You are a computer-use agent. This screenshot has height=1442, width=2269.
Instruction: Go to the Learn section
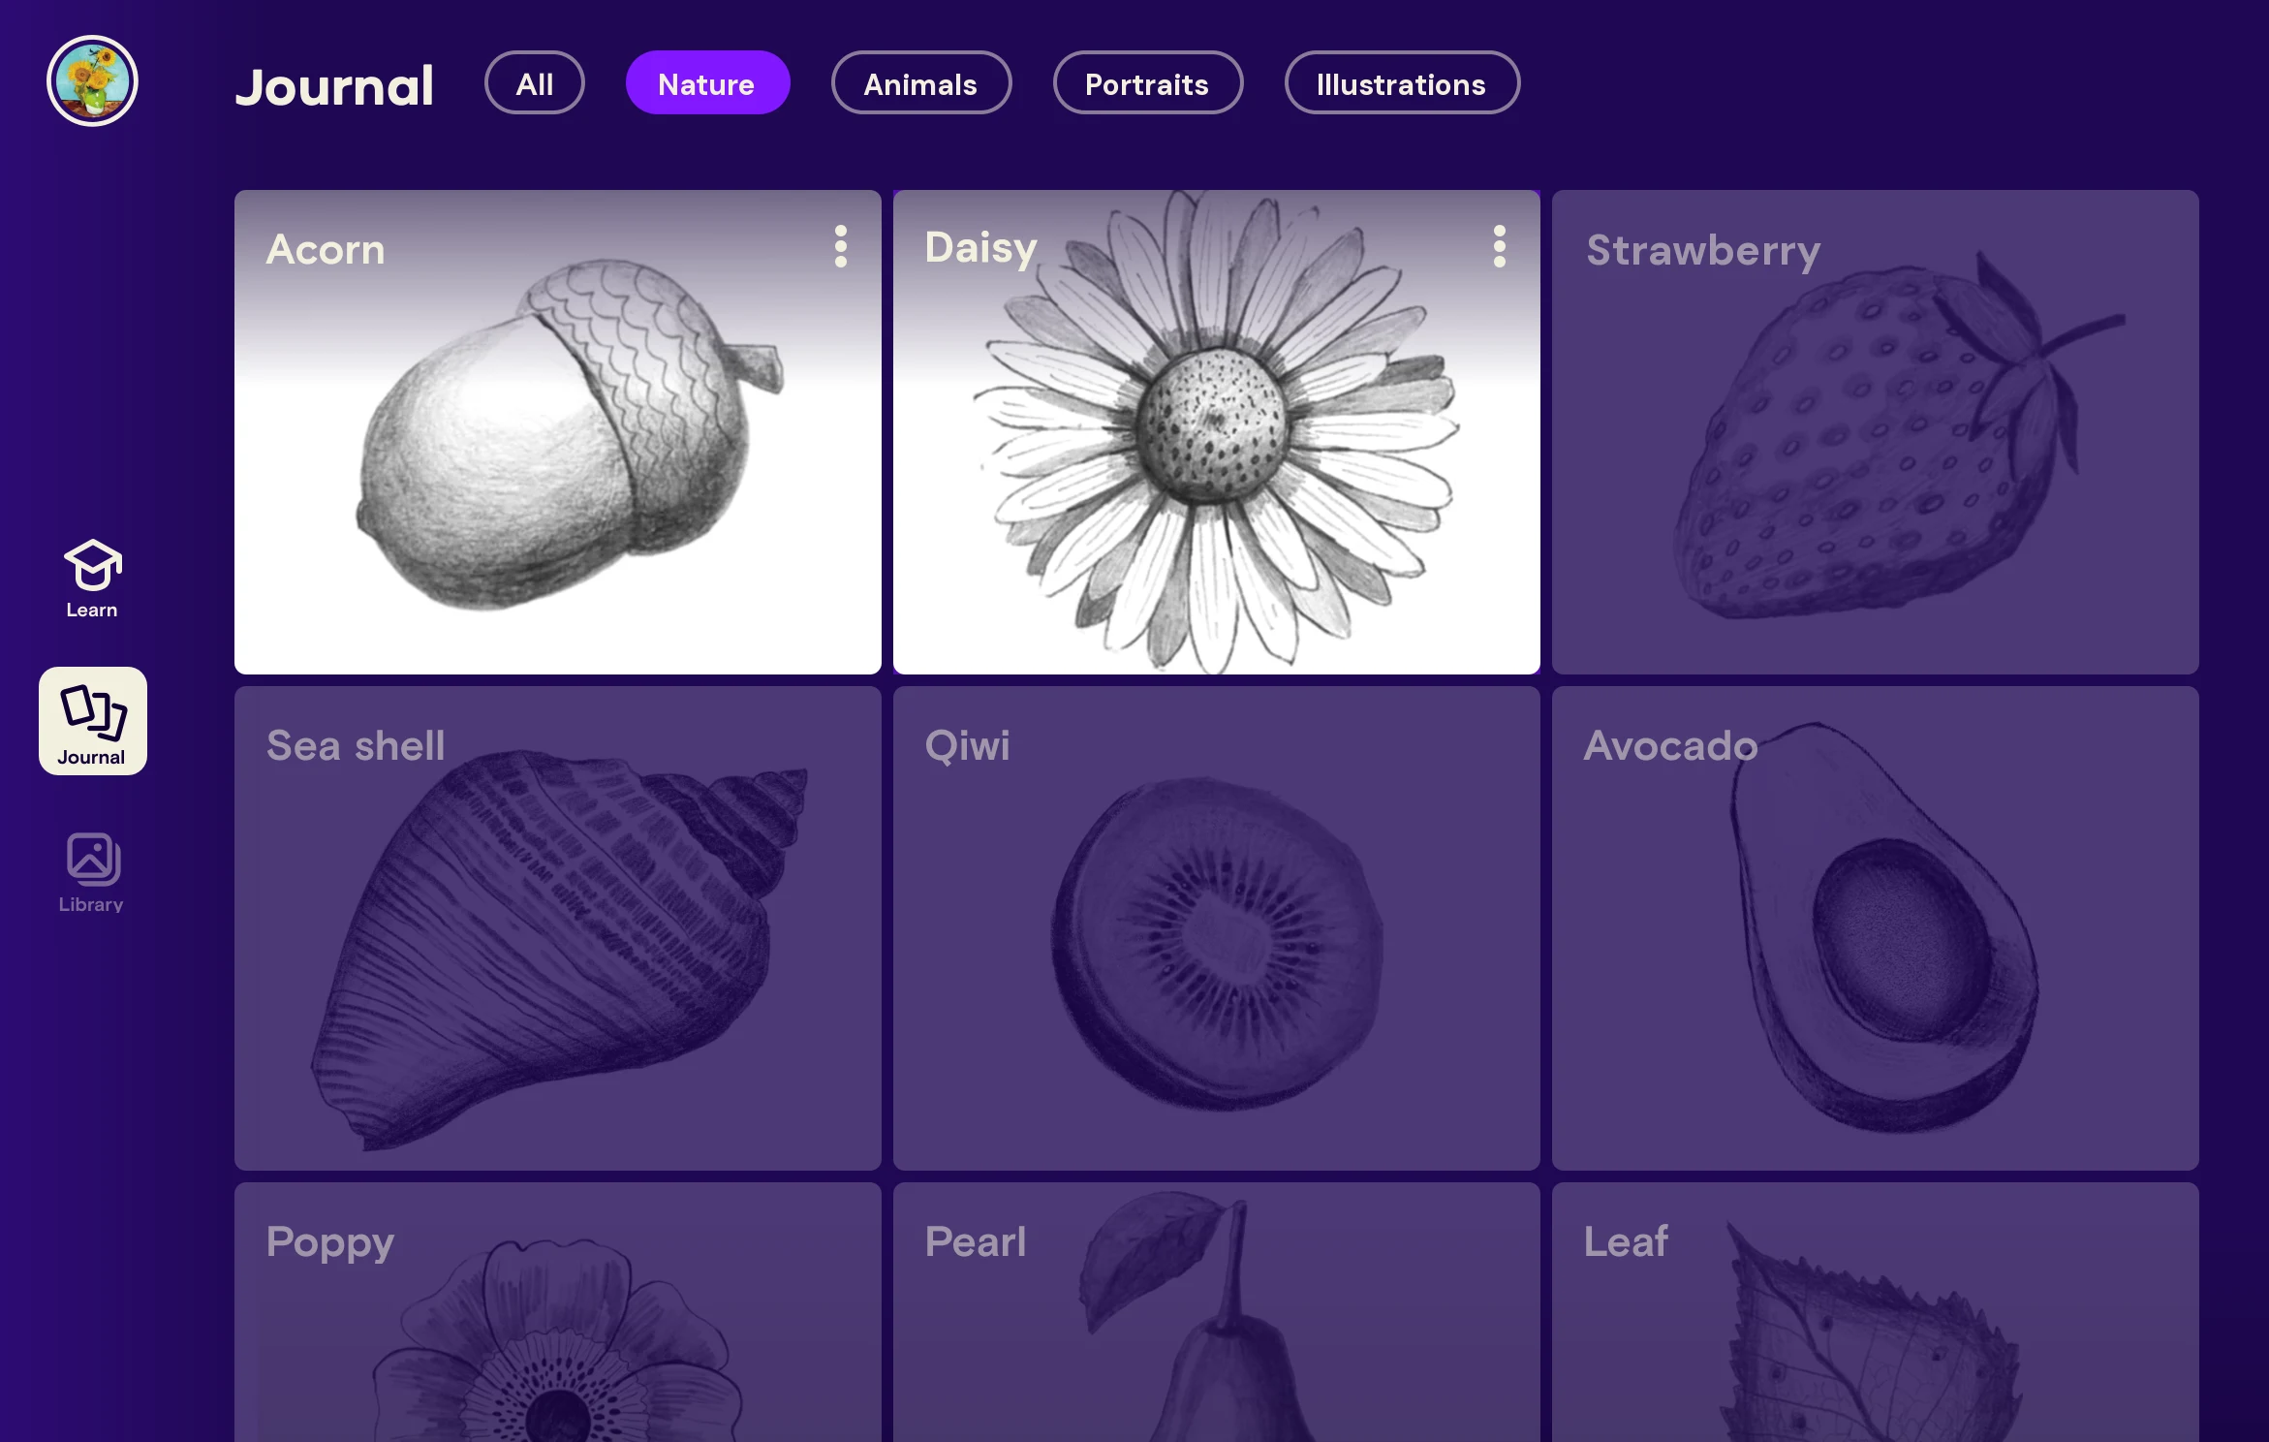coord(92,579)
